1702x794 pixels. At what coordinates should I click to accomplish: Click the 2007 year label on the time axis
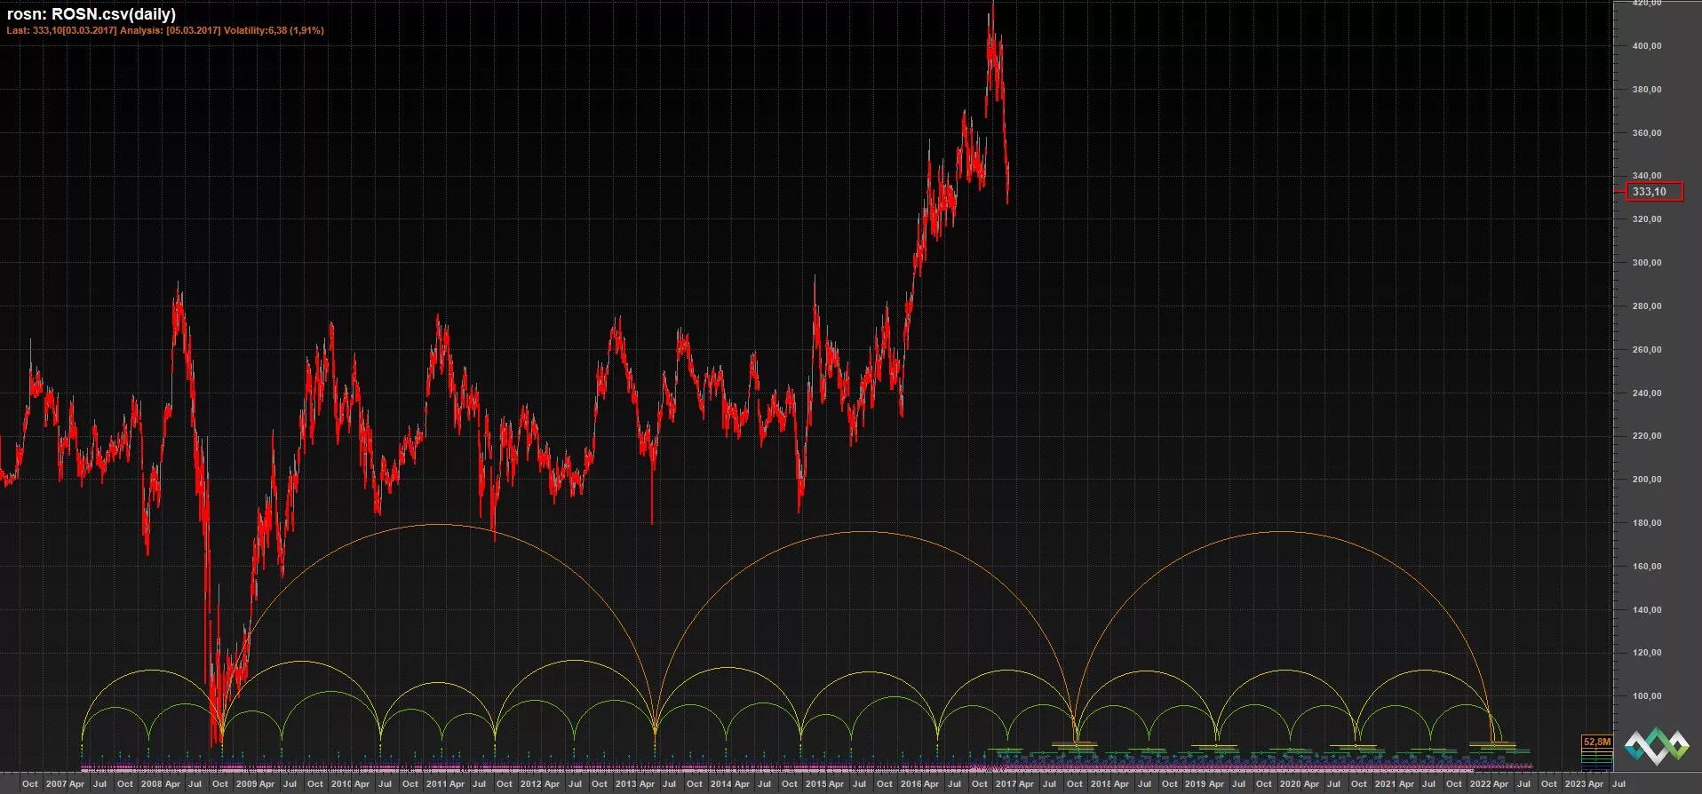[56, 784]
